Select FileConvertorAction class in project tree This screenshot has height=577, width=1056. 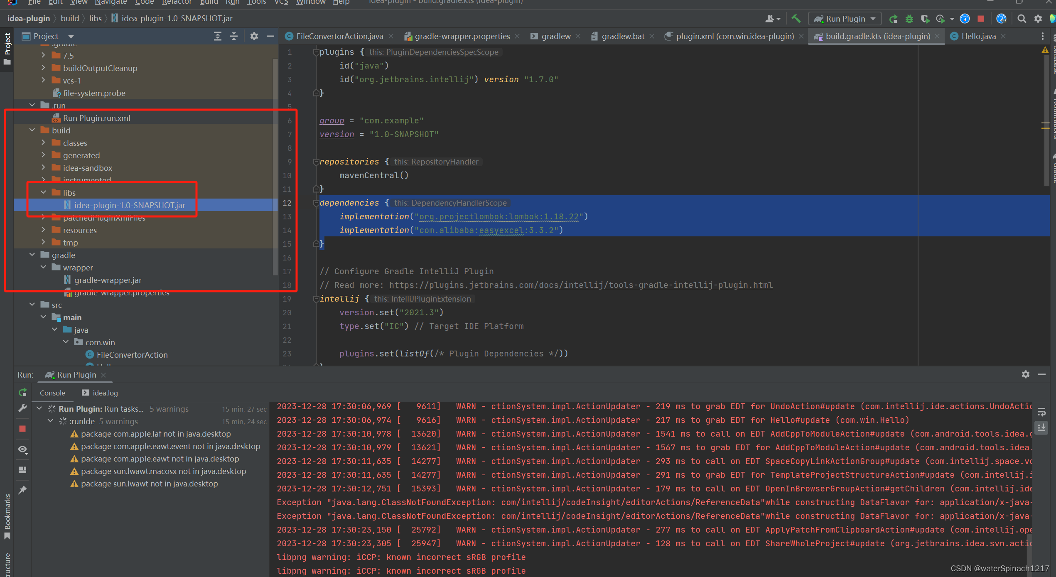point(132,355)
